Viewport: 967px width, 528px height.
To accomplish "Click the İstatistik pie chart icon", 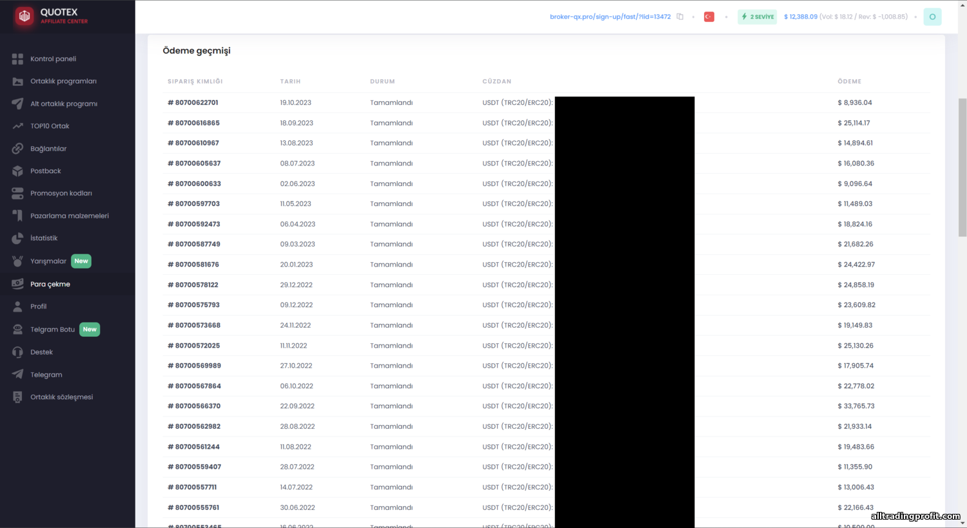I will (x=17, y=238).
